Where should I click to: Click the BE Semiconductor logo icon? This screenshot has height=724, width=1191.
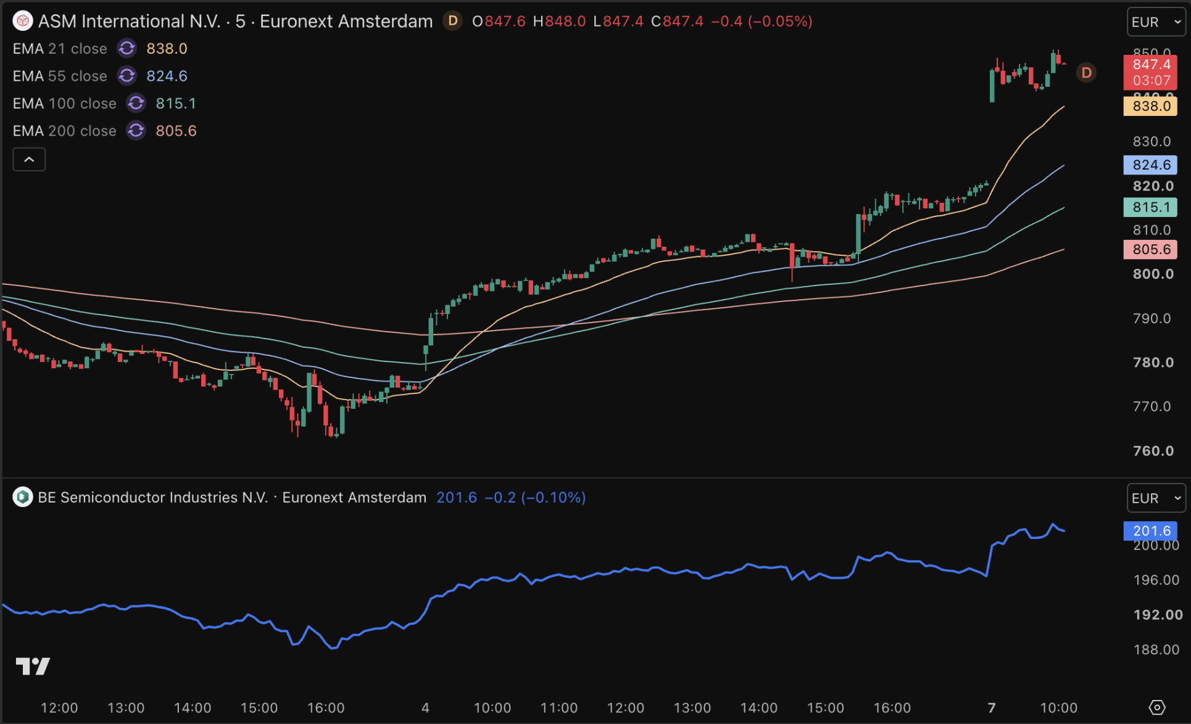pos(23,497)
